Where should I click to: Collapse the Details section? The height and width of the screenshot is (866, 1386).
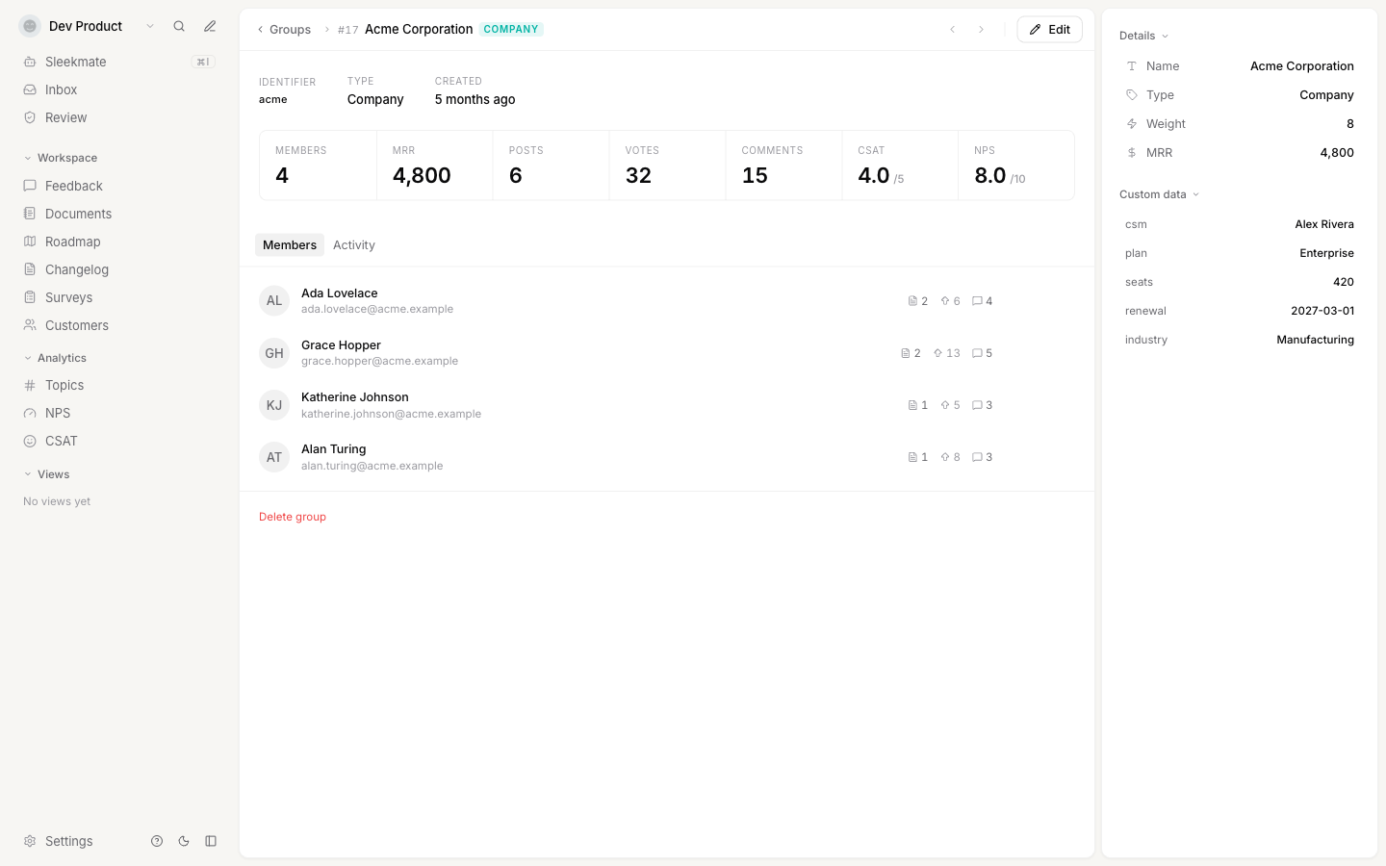tap(1143, 36)
